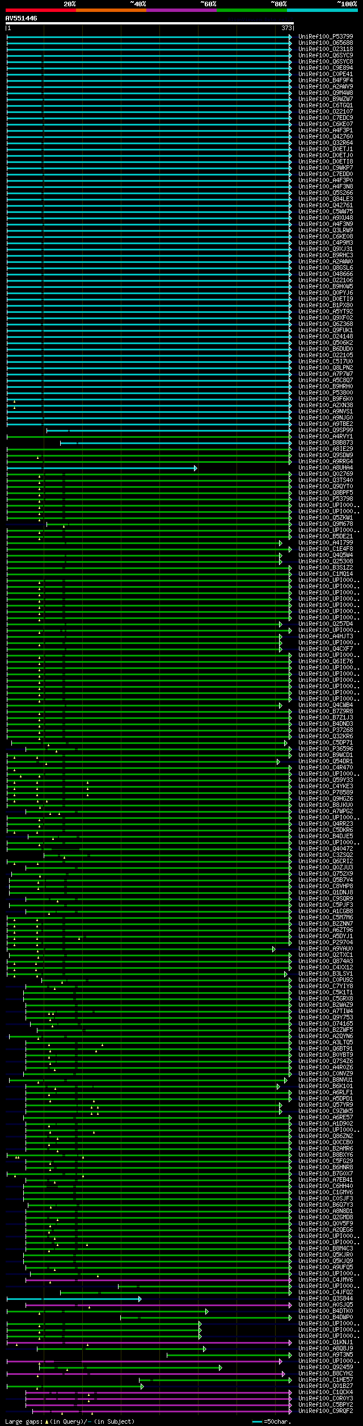Click the orange segment of identity scale

[111, 10]
